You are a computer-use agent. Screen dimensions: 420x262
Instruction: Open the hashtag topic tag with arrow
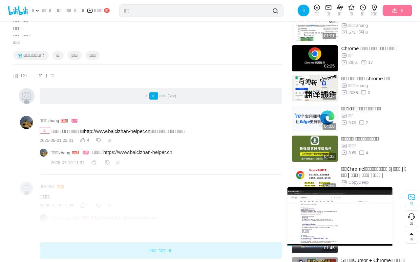click(31, 55)
